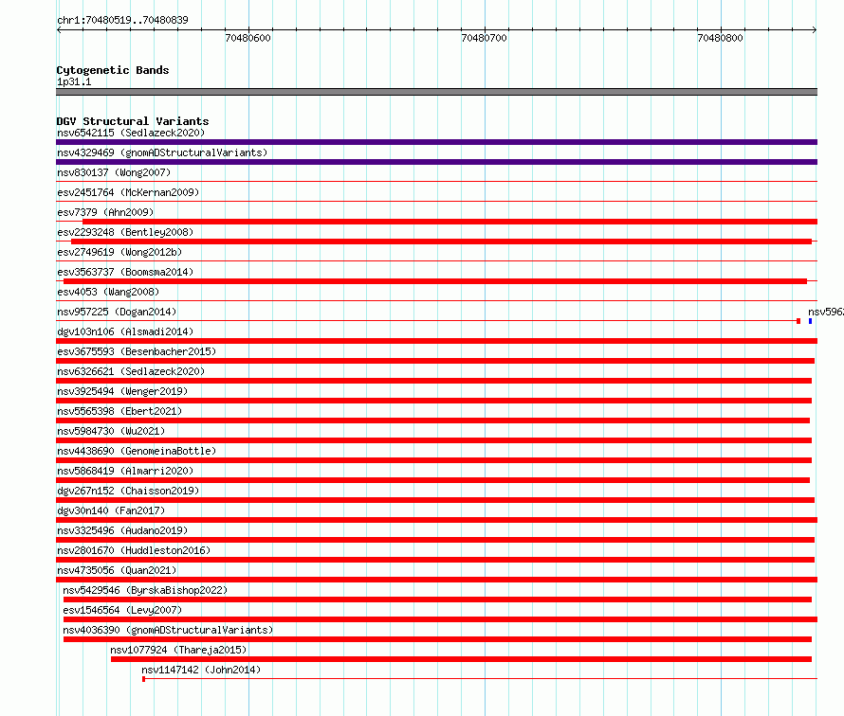
Task: Click nsv5429546 (ByrskaBishop2022) label
Action: tap(145, 590)
